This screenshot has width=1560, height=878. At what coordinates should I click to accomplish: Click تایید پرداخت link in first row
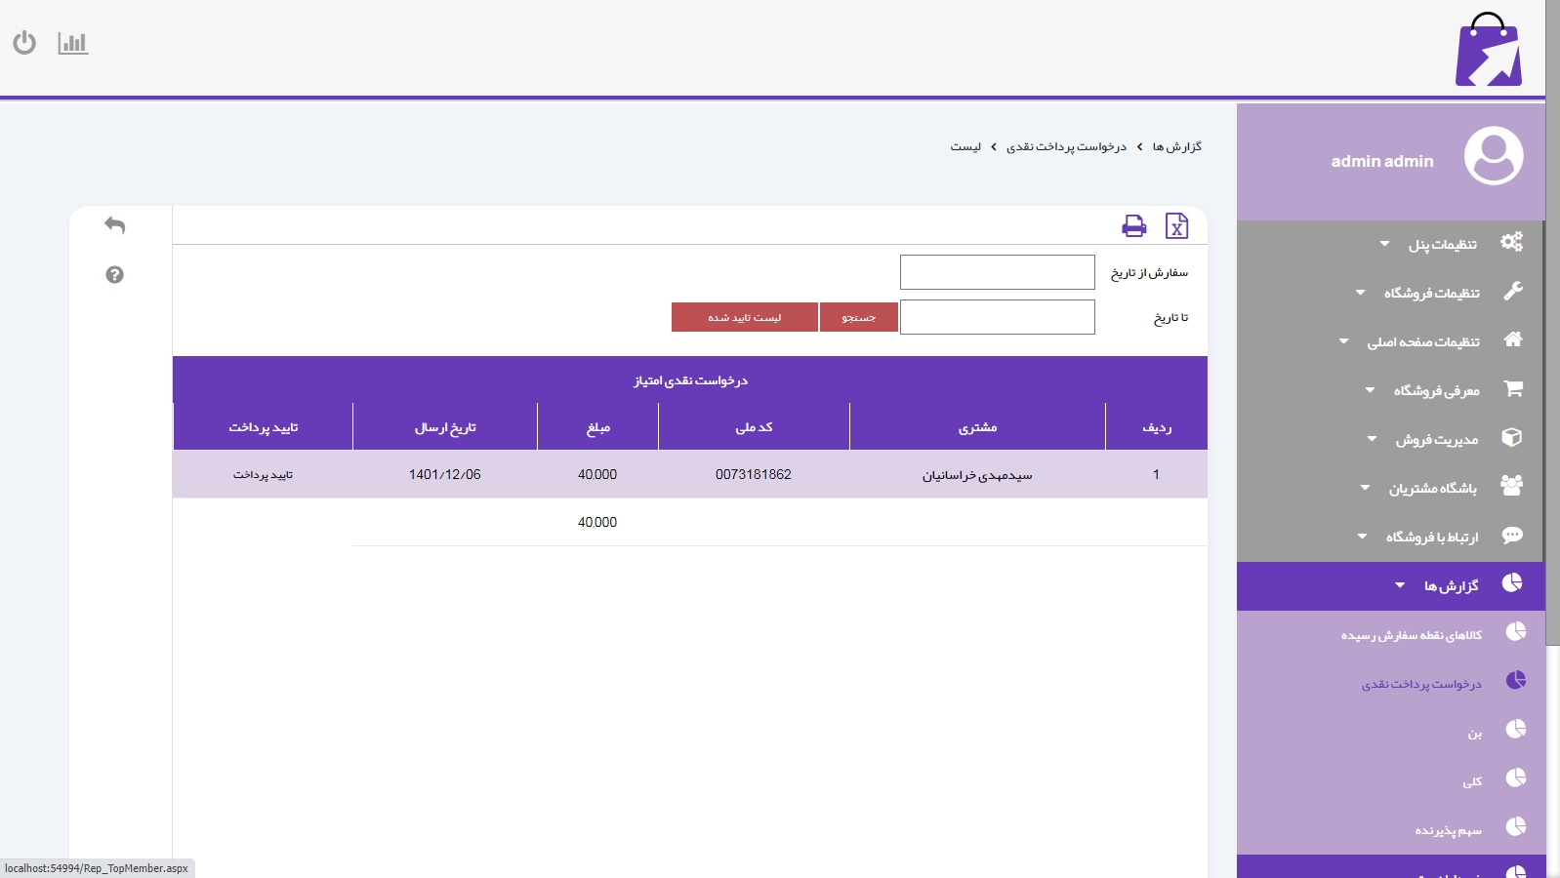[263, 475]
